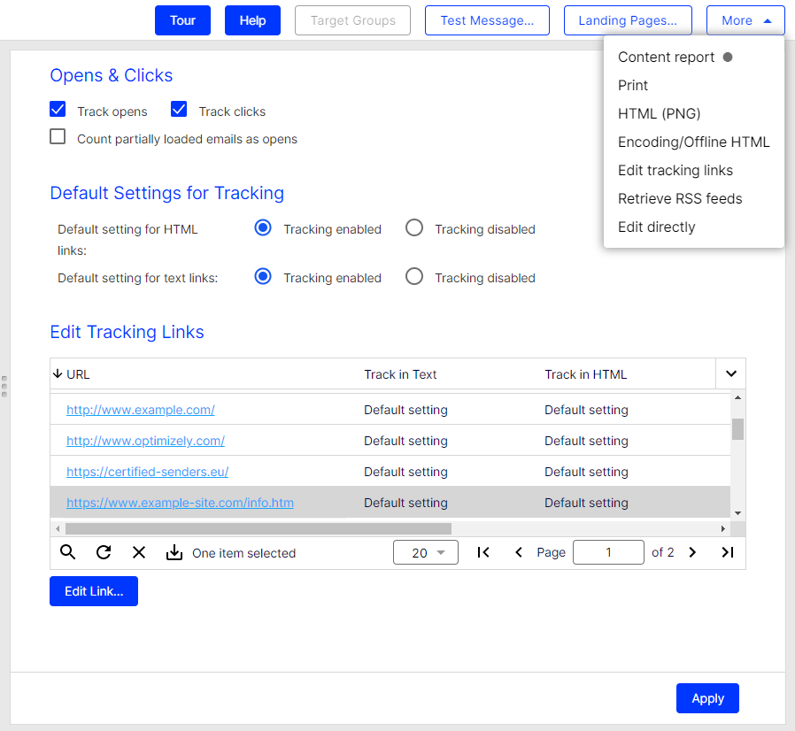Click the download export icon
The height and width of the screenshot is (731, 795).
tap(174, 552)
